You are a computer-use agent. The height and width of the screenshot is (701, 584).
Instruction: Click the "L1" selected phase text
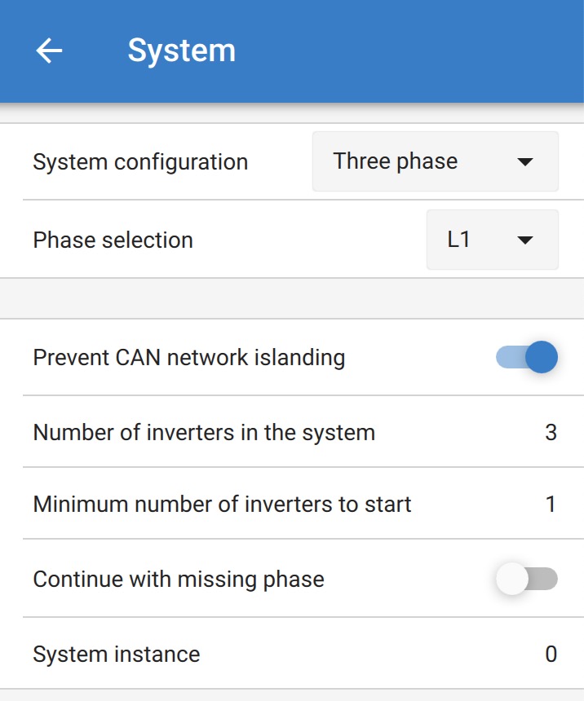click(459, 240)
